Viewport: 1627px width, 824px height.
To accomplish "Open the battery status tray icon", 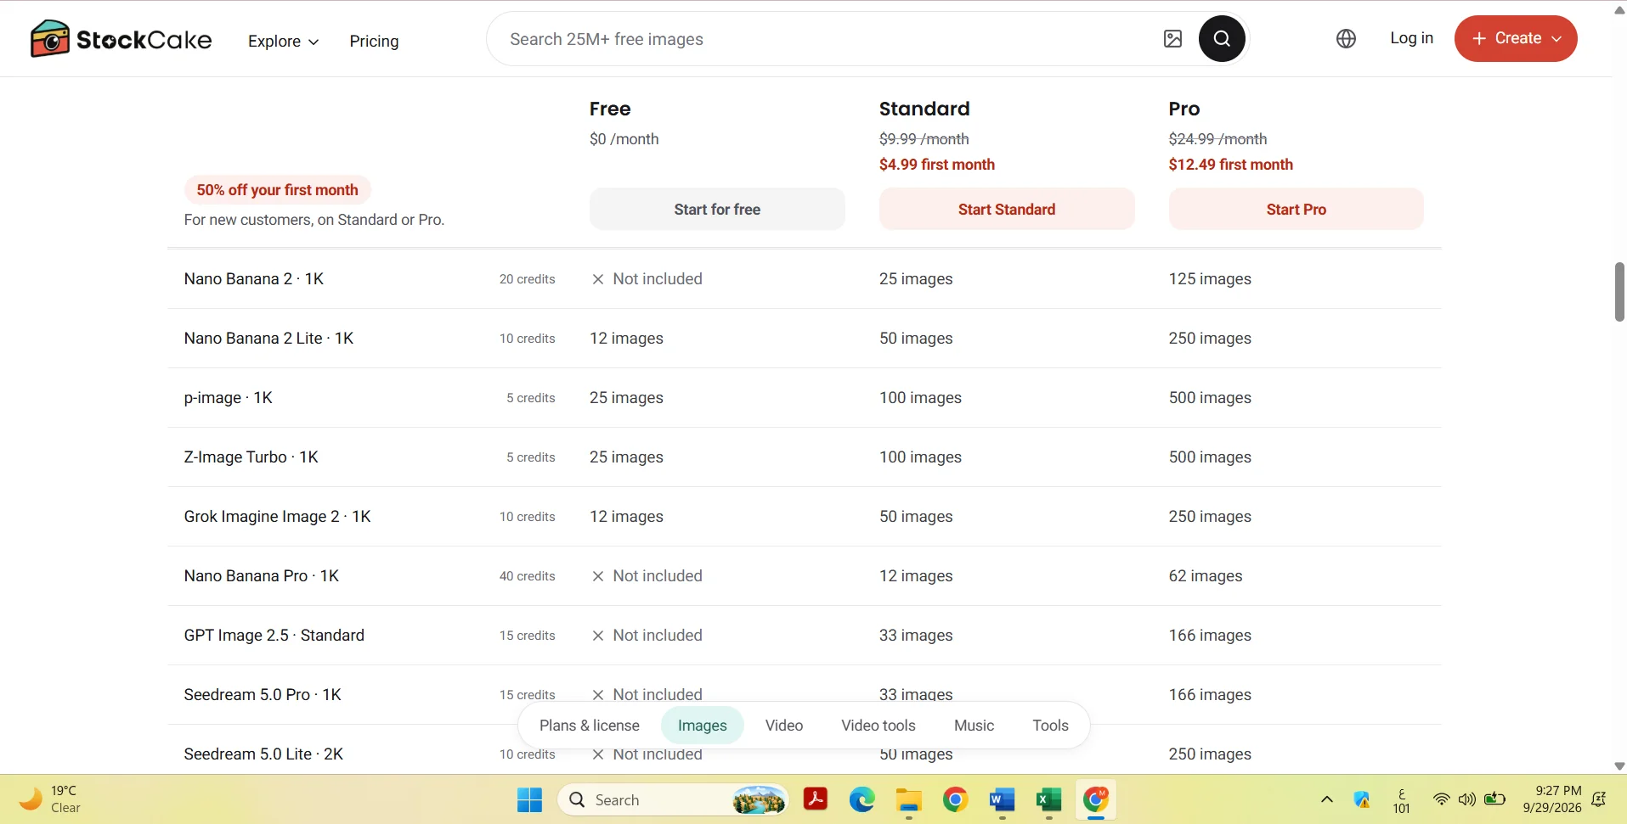I will [1495, 799].
